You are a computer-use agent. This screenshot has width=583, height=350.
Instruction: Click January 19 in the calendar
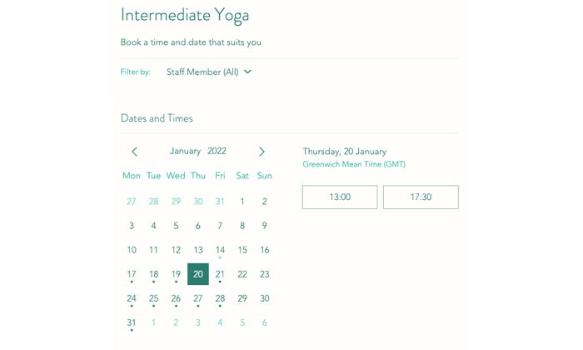click(176, 274)
